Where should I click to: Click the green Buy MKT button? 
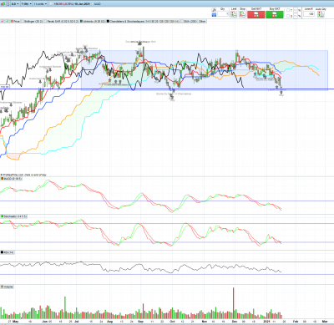coord(275,15)
